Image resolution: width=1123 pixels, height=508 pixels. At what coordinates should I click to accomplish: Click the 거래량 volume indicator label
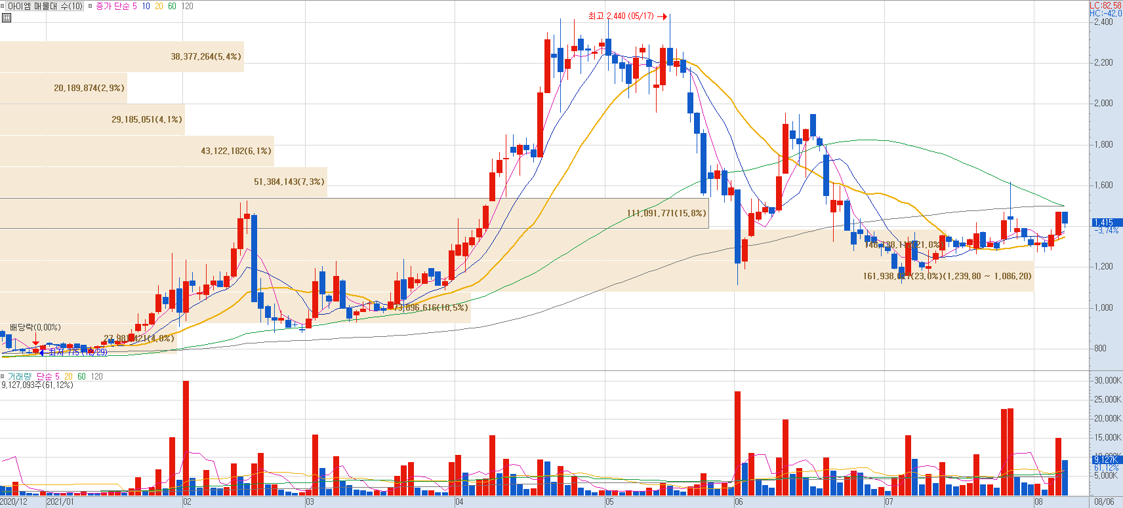[20, 376]
